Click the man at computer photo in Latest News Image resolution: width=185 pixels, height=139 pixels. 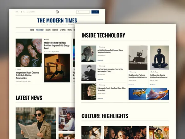tap(67, 119)
